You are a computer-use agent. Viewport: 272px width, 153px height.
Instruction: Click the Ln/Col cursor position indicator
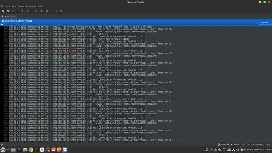pyautogui.click(x=255, y=144)
